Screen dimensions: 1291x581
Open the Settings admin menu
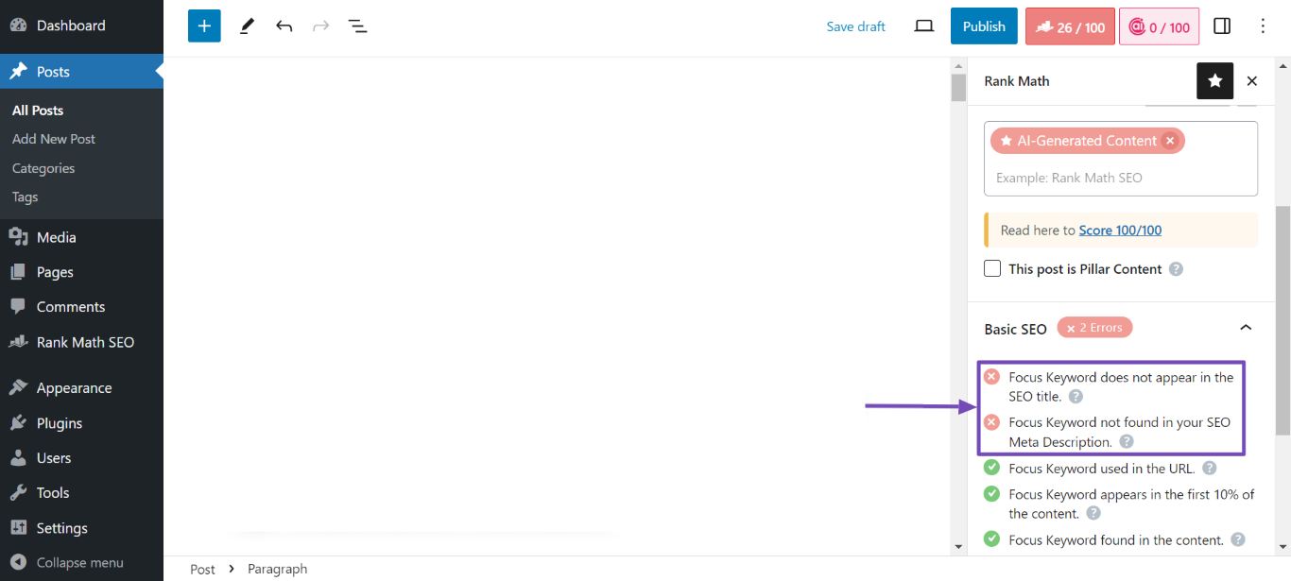81,528
